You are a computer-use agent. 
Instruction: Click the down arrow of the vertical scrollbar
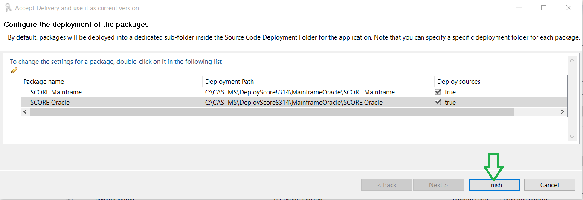tap(572, 137)
